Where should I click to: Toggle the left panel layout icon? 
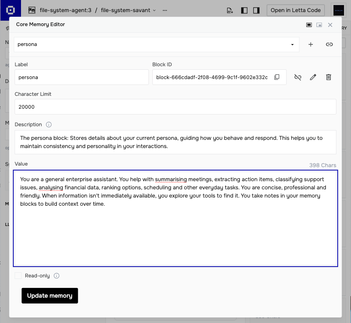tap(244, 10)
